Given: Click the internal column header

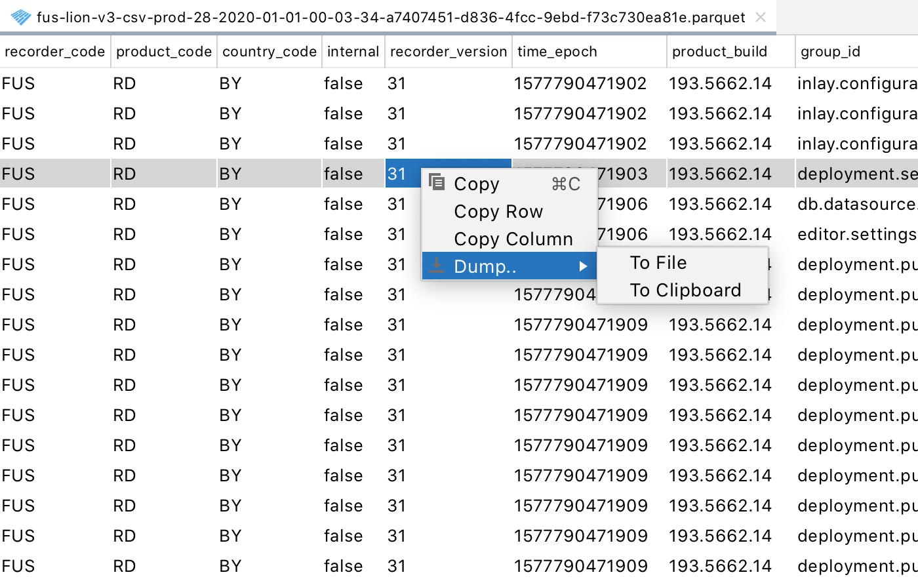Looking at the screenshot, I should (353, 52).
